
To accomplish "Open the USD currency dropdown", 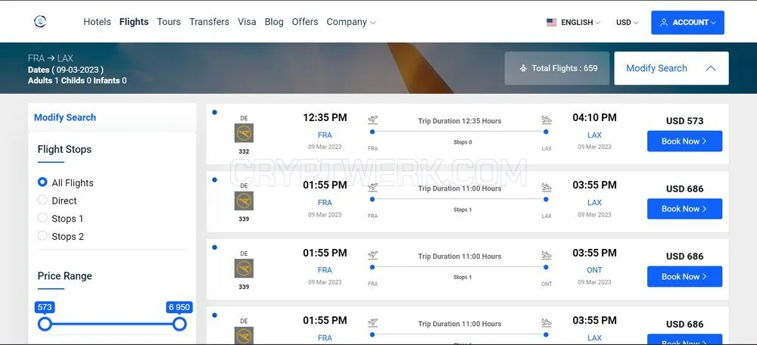I will (627, 22).
